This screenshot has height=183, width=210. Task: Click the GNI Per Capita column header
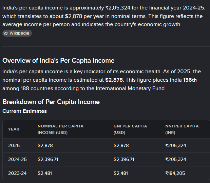[130, 129]
